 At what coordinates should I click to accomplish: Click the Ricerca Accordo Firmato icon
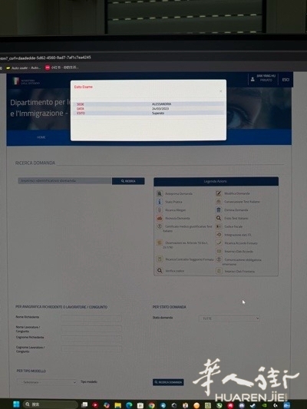click(x=219, y=242)
